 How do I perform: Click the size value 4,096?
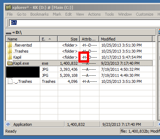point(73,81)
